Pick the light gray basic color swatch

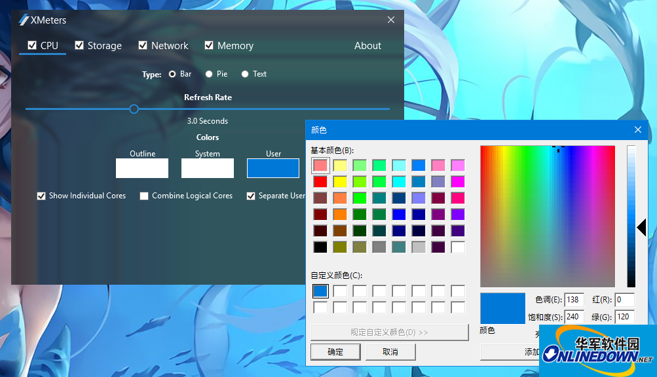coord(419,247)
